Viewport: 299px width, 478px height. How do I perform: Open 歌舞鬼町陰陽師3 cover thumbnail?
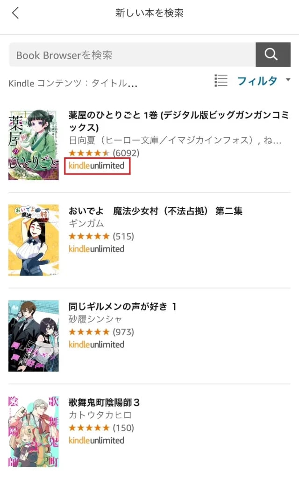(x=33, y=432)
